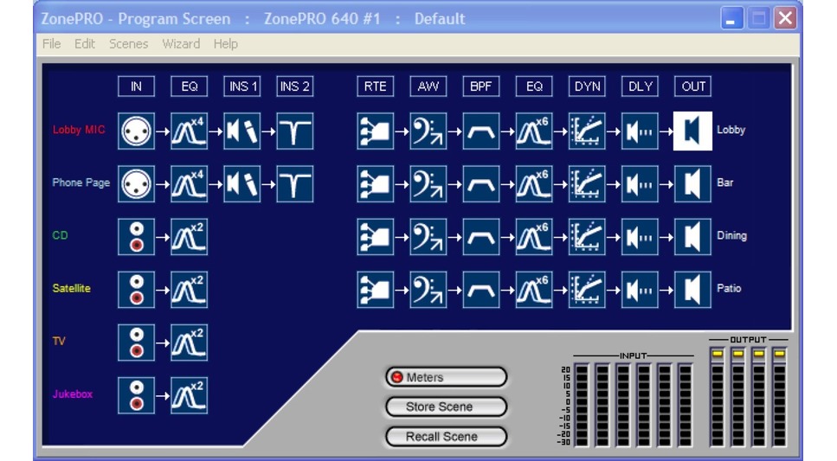The height and width of the screenshot is (461, 837).
Task: Select the Lobby output speaker block
Action: (x=692, y=131)
